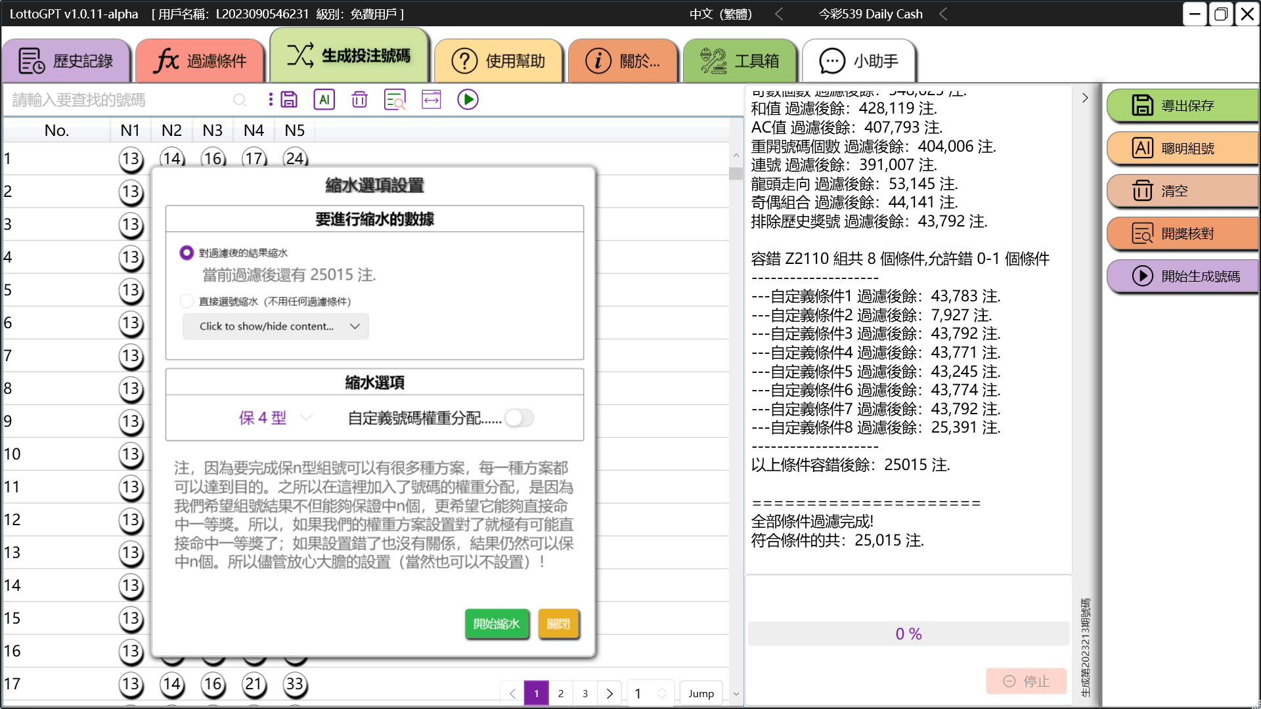The image size is (1261, 709).
Task: Click the history icon on 歷史記錄 tab
Action: point(32,61)
